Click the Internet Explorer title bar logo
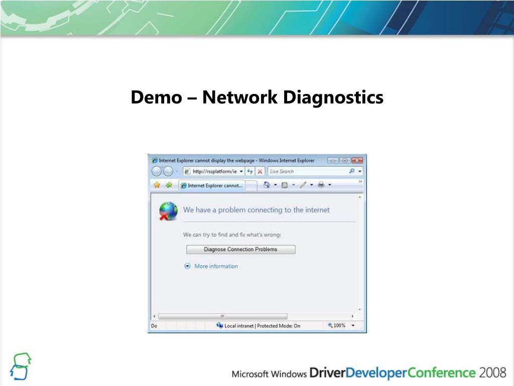 click(155, 160)
